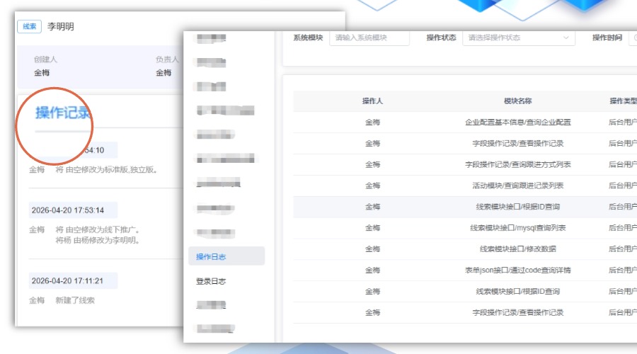637x354 pixels.
Task: Click the 操作人 column header
Action: (x=372, y=101)
